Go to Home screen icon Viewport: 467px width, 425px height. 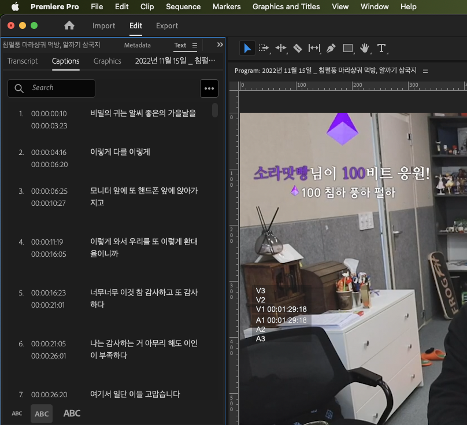click(x=69, y=25)
